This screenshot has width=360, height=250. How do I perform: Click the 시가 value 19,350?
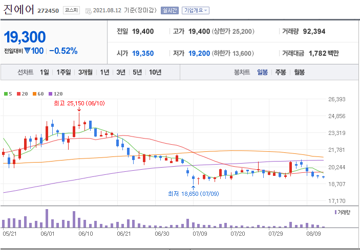tap(143, 54)
